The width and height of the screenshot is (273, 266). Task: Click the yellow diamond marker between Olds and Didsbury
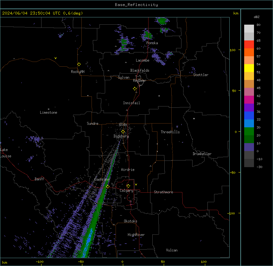tap(123, 132)
